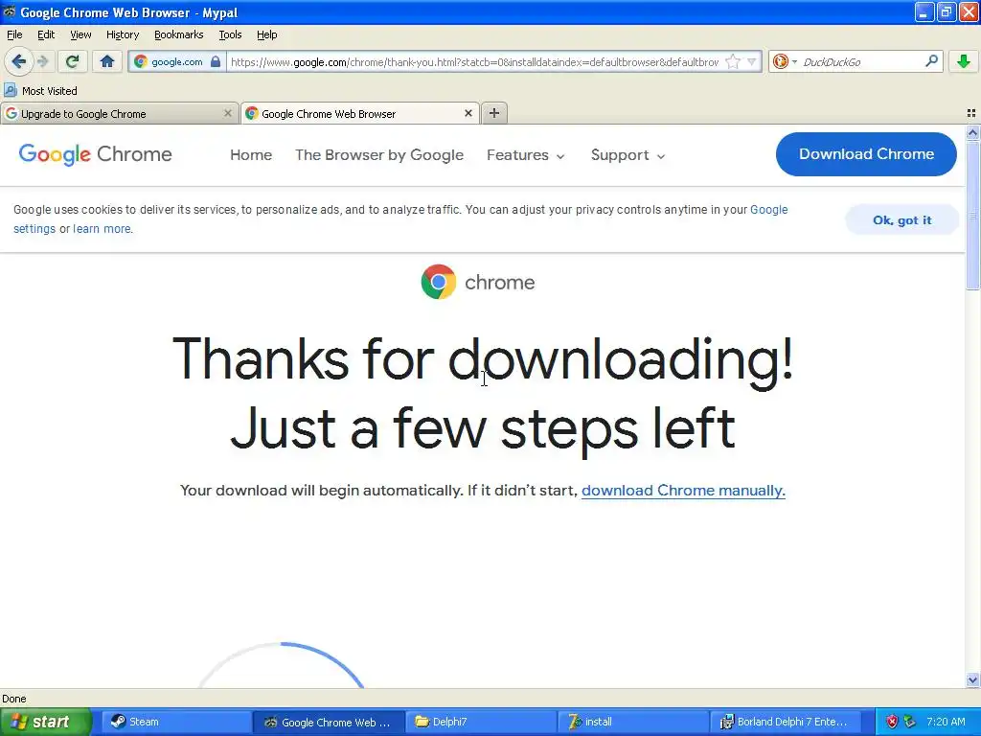Image resolution: width=981 pixels, height=736 pixels.
Task: Open a new tab with plus button
Action: coord(494,113)
